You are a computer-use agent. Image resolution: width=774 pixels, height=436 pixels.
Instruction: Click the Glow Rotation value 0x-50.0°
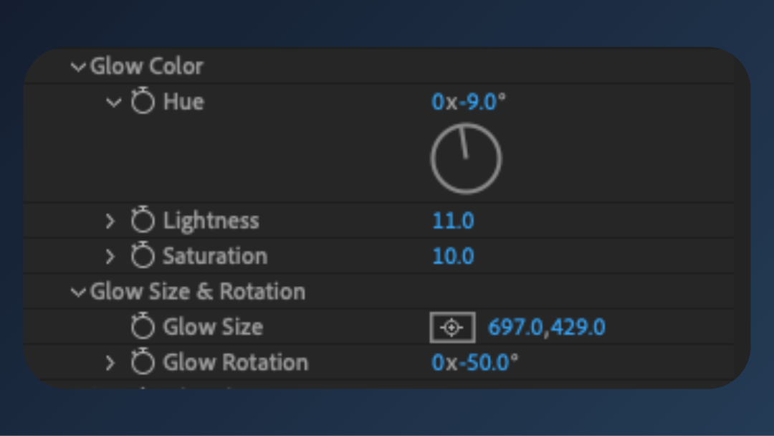474,363
